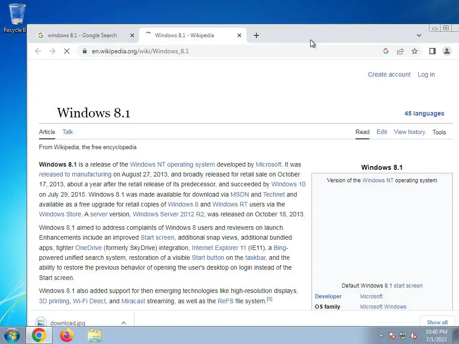
Task: Click the padlock site info icon
Action: pos(85,51)
